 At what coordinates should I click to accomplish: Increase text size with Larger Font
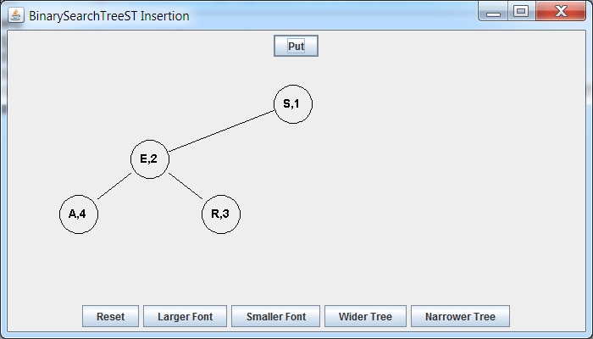tap(185, 316)
